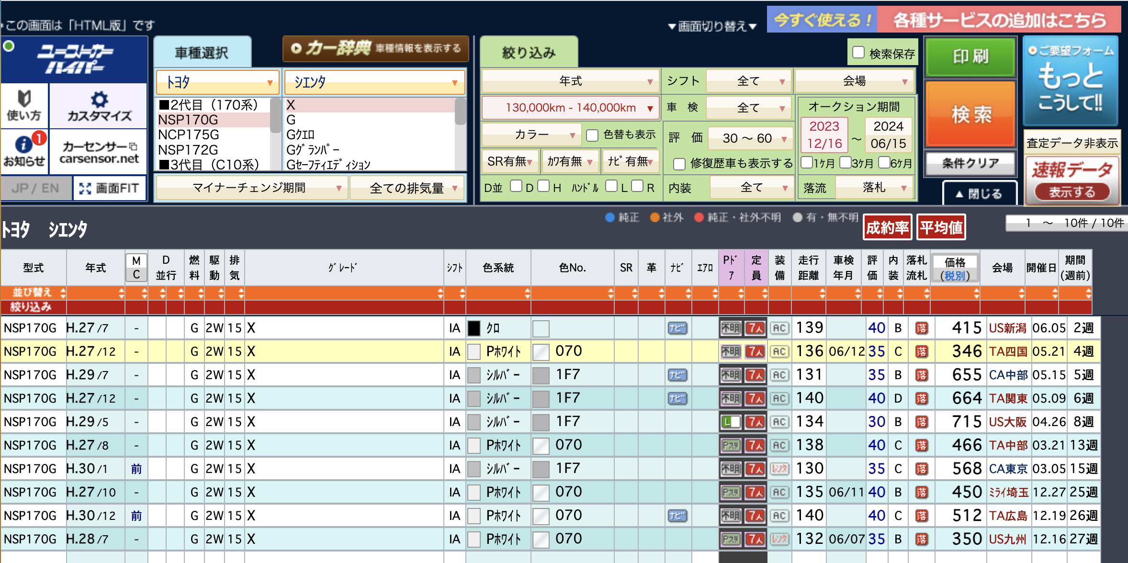Click the L badge in the US大阪 row
Image resolution: width=1128 pixels, height=563 pixels.
[x=731, y=422]
